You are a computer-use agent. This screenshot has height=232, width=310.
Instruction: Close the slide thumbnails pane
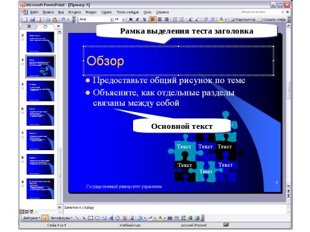click(58, 26)
